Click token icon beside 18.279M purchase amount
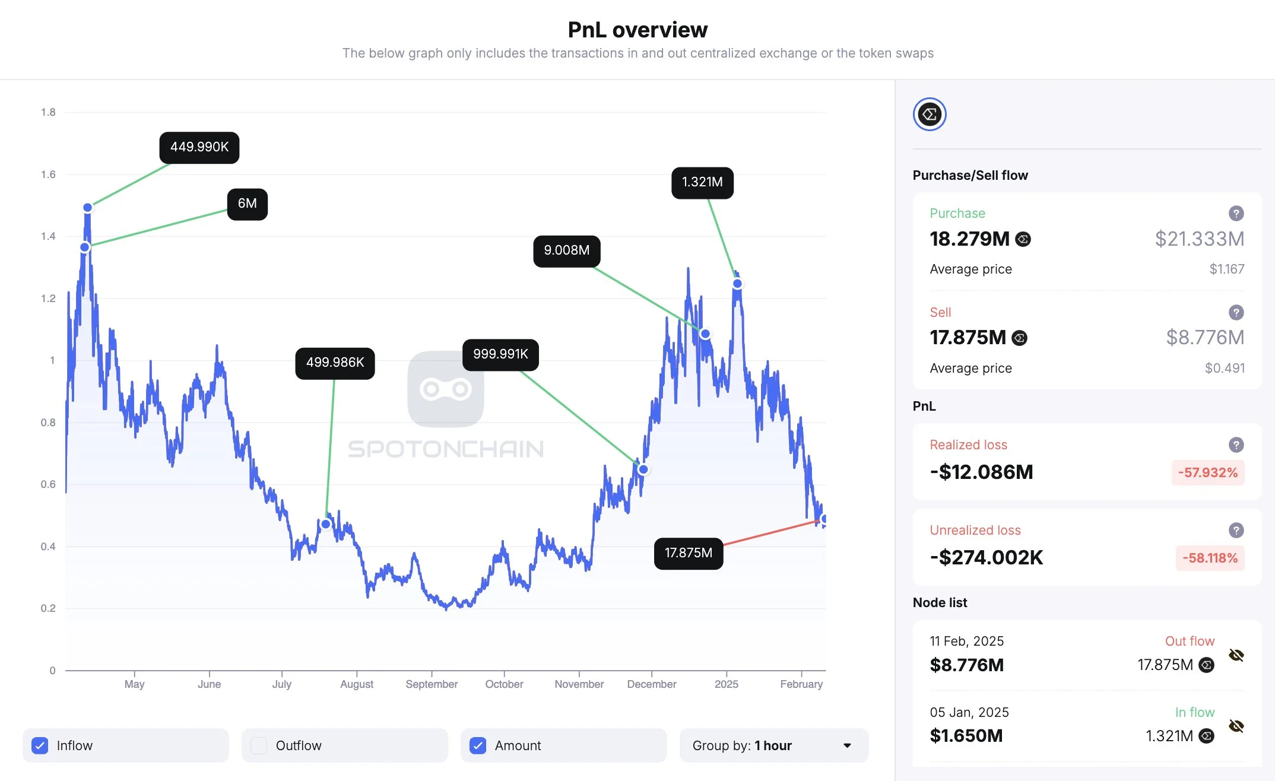Viewport: 1275px width, 781px height. (1023, 239)
